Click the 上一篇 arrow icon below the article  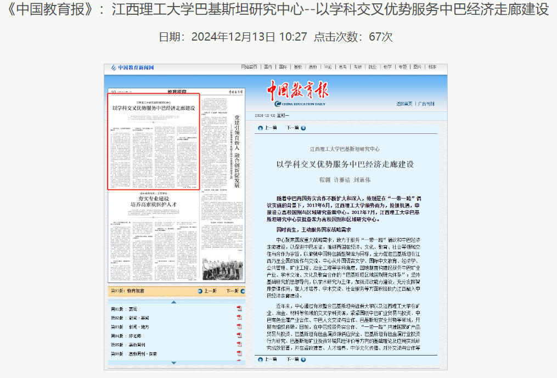(x=260, y=359)
